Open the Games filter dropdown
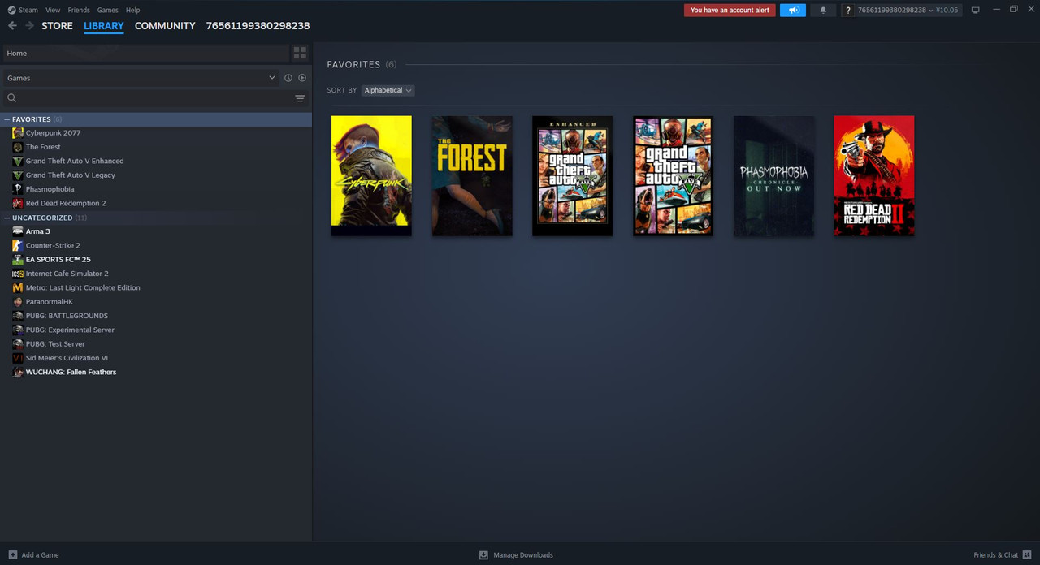This screenshot has width=1040, height=565. coord(141,78)
